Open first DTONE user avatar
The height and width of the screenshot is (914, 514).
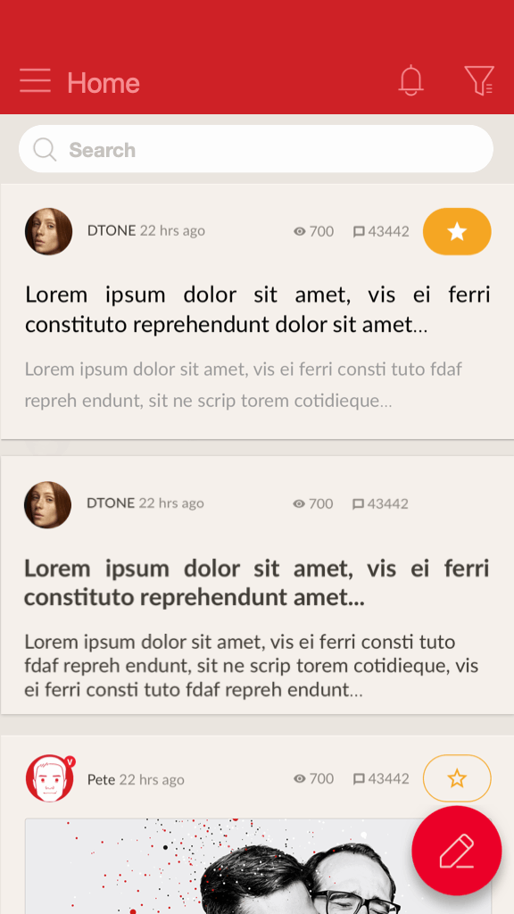pos(48,231)
